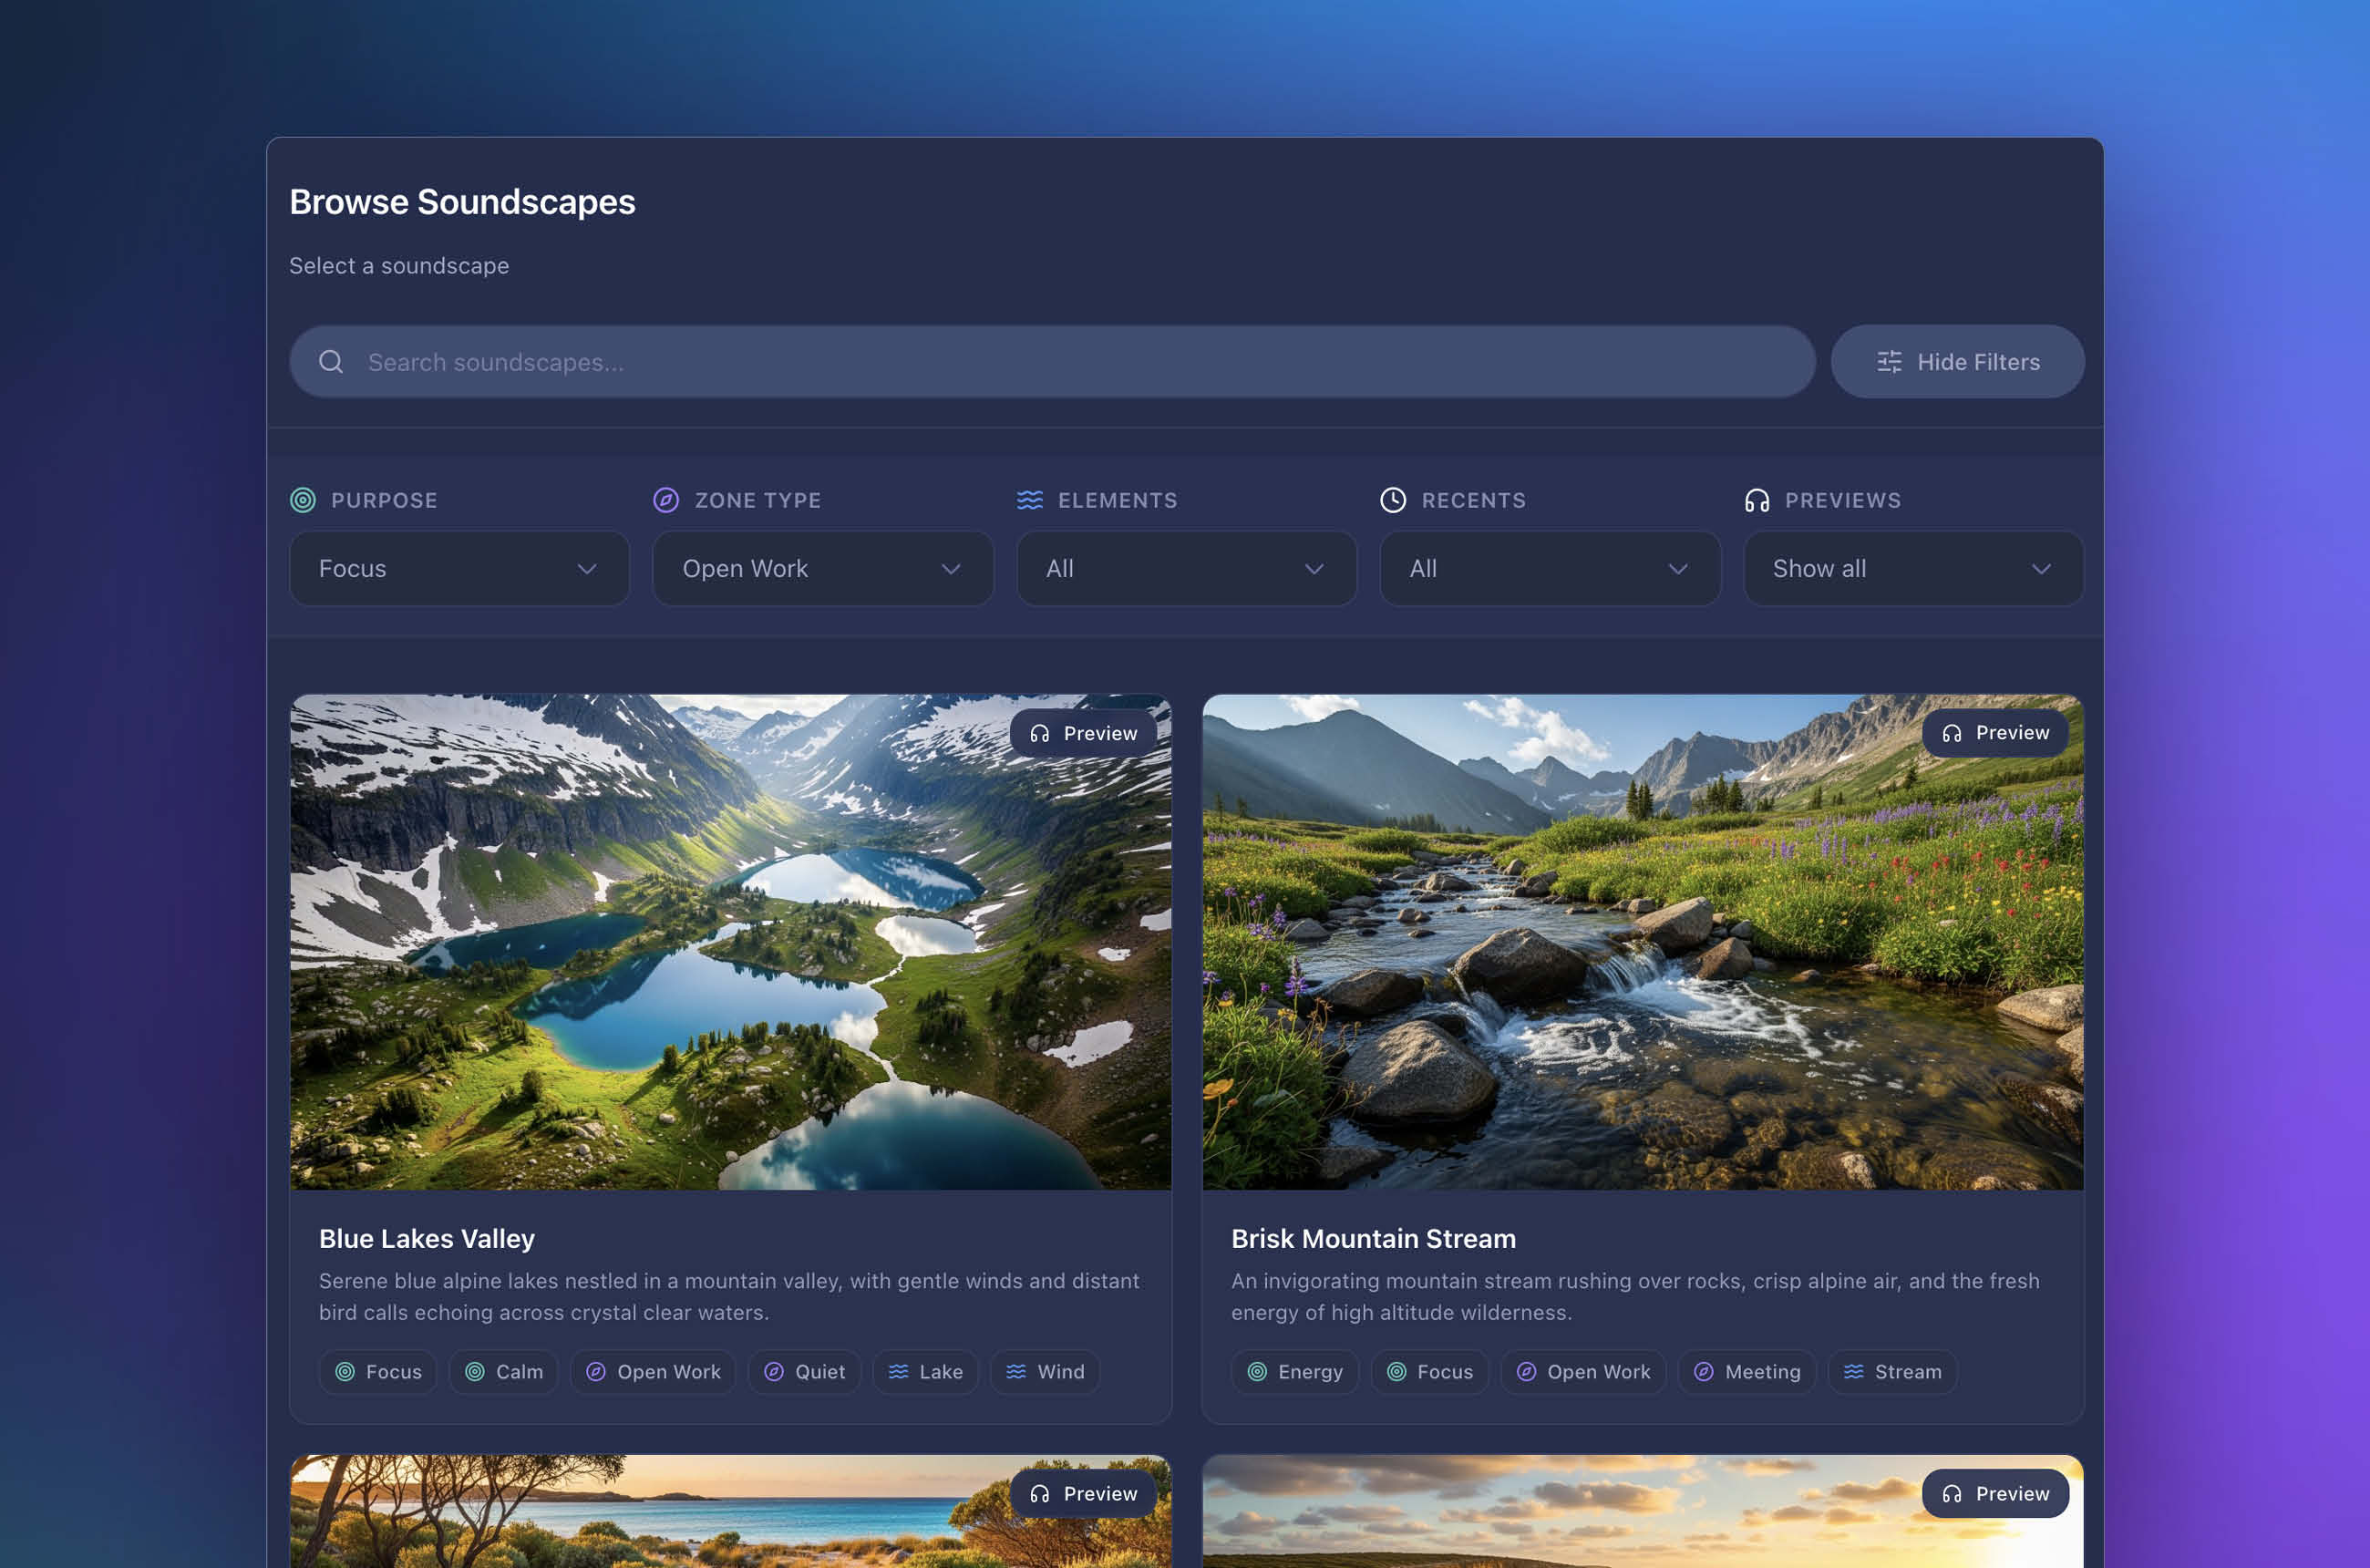Open the Purpose dropdown showing Focus
Screen dimensions: 2370x1568
click(x=459, y=569)
